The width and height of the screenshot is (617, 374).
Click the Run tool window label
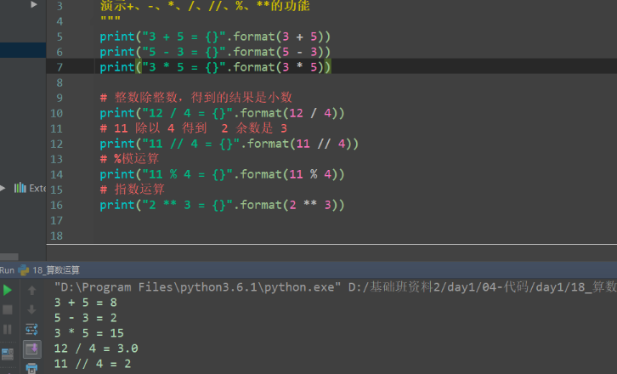(7, 270)
